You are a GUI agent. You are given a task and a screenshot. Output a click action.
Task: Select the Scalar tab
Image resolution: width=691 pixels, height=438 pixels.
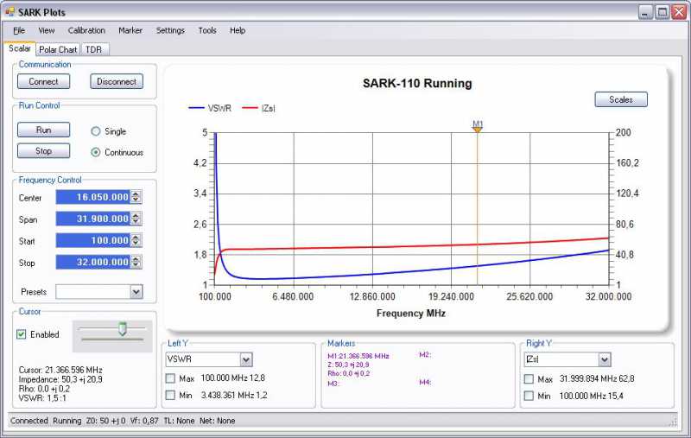click(20, 48)
